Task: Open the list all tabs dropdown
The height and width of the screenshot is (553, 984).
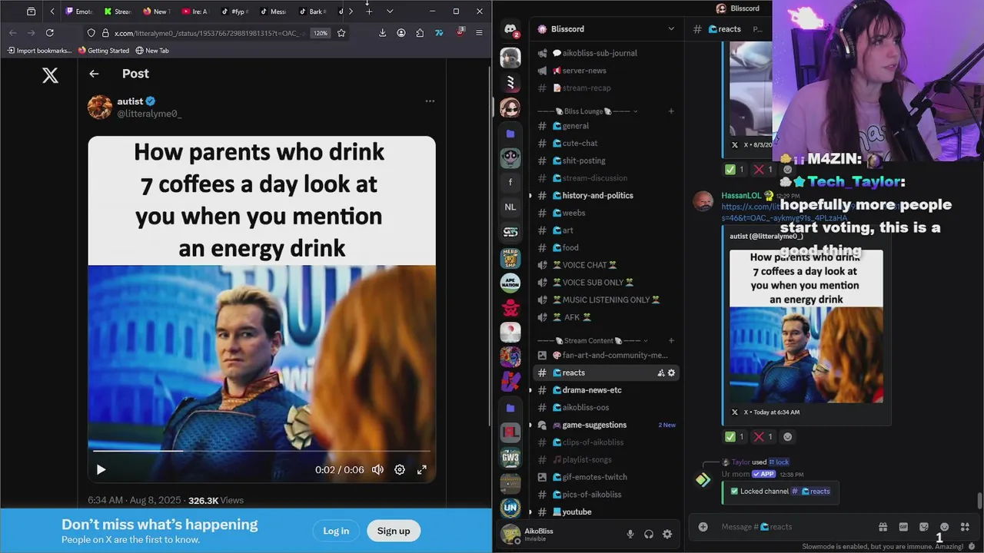Action: pos(390,12)
